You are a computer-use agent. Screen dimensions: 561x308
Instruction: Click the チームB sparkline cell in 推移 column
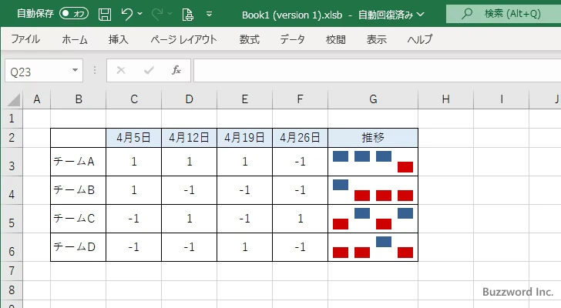click(373, 190)
